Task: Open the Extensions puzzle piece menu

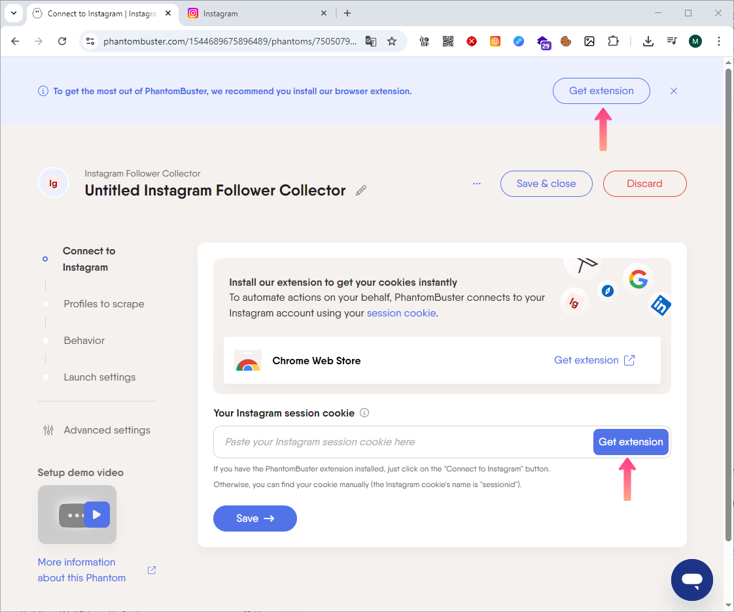Action: click(x=613, y=41)
